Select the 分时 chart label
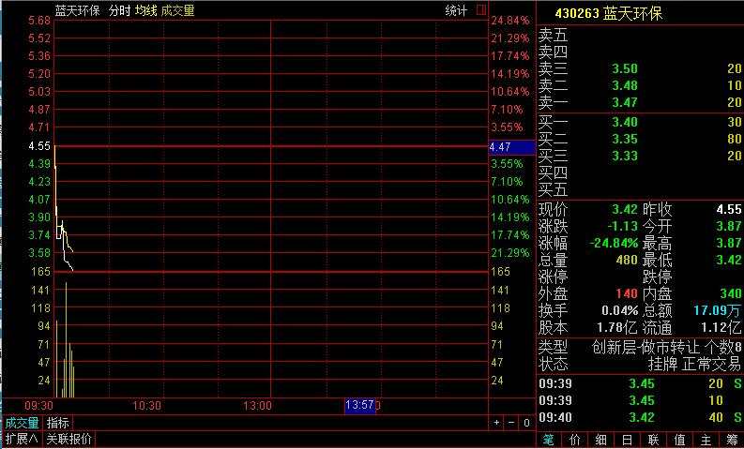The image size is (744, 449). click(119, 10)
